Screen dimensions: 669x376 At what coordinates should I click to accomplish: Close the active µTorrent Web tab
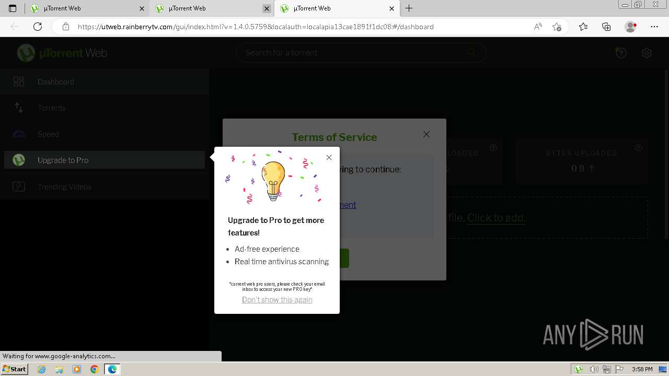point(392,8)
